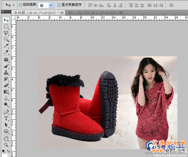Select the Eraser tool

click(6, 85)
